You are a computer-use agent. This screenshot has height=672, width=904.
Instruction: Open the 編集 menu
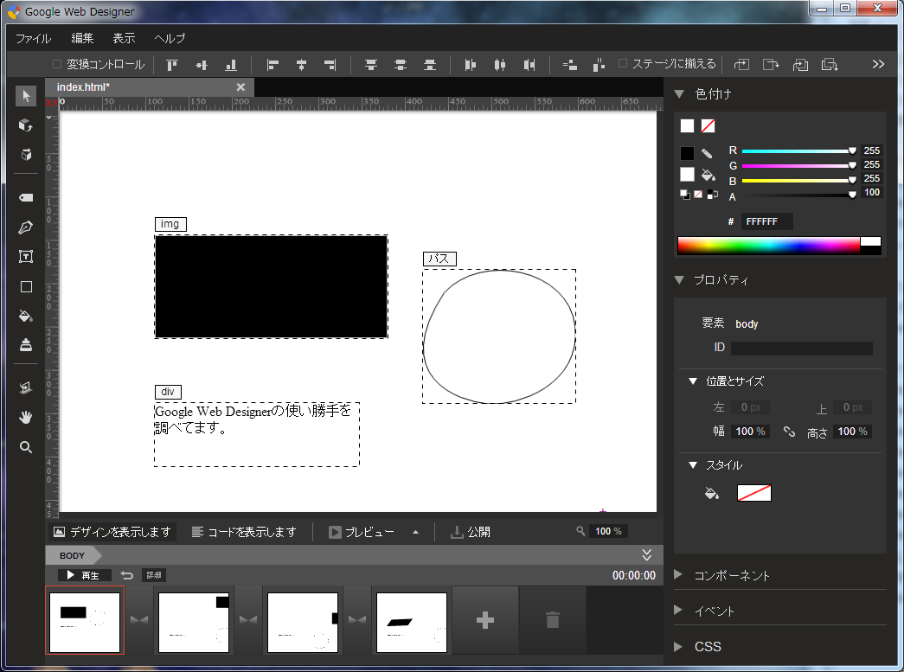pyautogui.click(x=82, y=39)
